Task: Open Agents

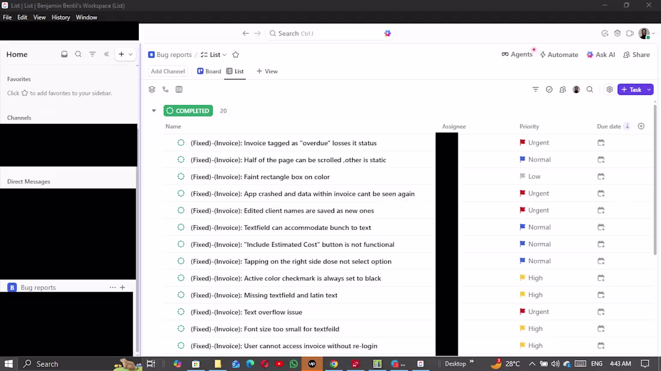Action: tap(517, 54)
